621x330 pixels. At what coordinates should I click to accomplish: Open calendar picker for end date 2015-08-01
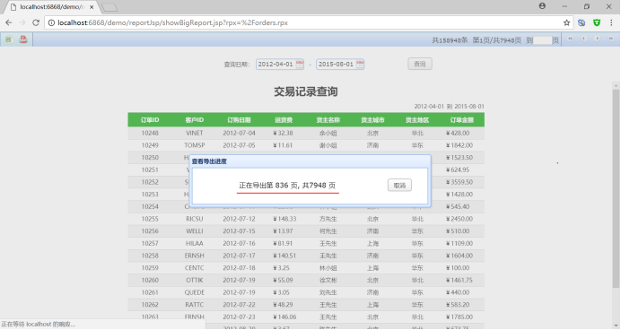360,64
